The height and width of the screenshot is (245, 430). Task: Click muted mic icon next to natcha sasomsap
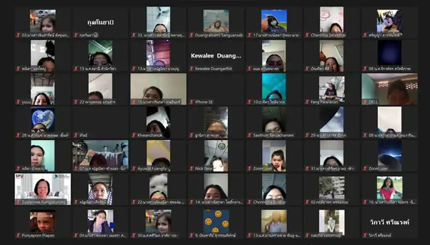tap(307, 235)
